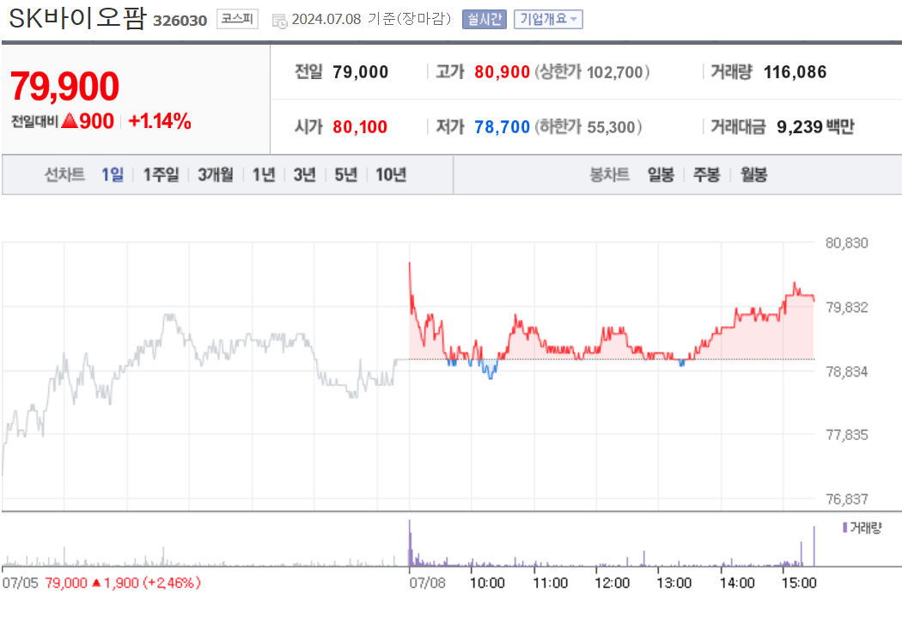
Task: Click the 11:00 time axis label
Action: pyautogui.click(x=550, y=583)
